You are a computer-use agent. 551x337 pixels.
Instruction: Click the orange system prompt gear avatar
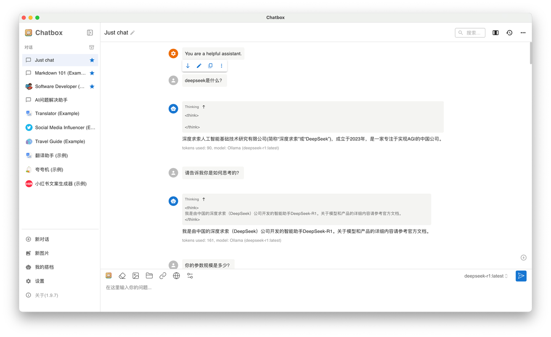pos(173,53)
